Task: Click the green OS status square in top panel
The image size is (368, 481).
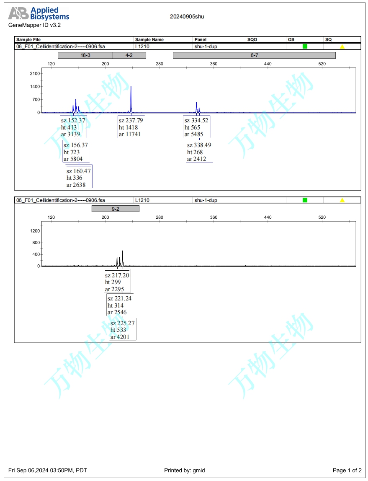Action: (305, 46)
